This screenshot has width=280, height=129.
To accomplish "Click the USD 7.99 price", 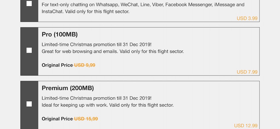I will (247, 72).
